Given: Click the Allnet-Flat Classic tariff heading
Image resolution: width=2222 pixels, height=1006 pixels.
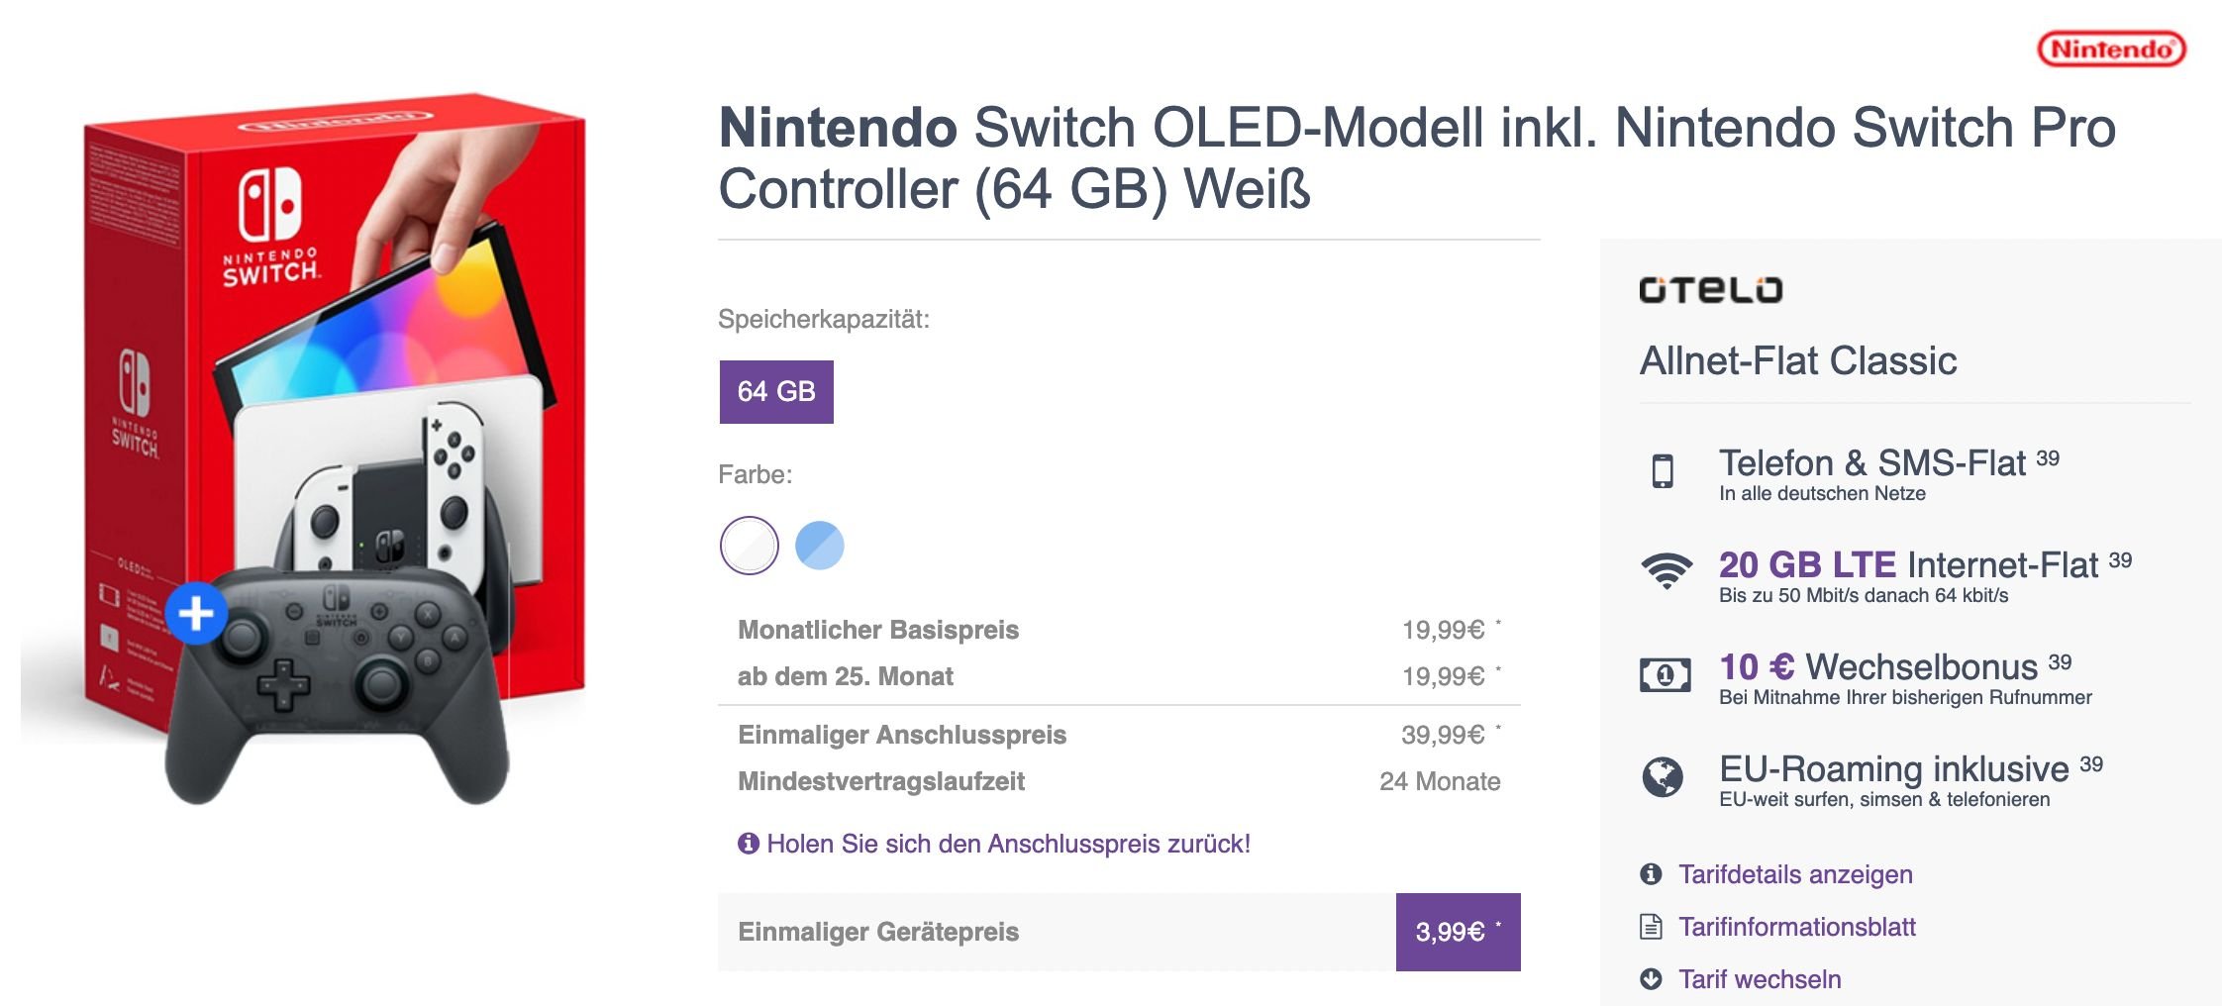Looking at the screenshot, I should point(1798,360).
